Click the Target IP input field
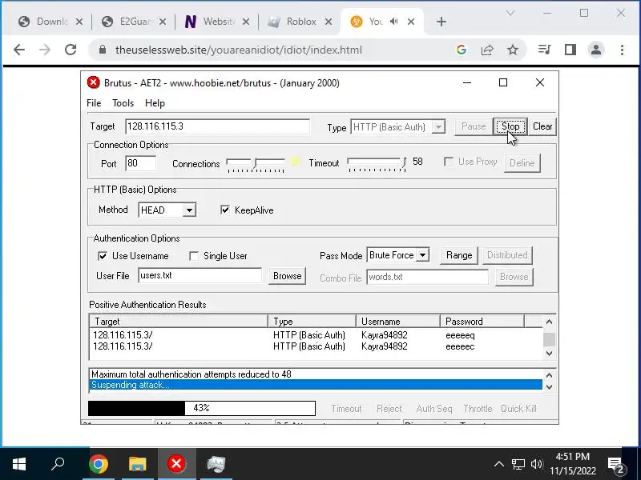Viewport: 641px width, 480px height. [217, 126]
